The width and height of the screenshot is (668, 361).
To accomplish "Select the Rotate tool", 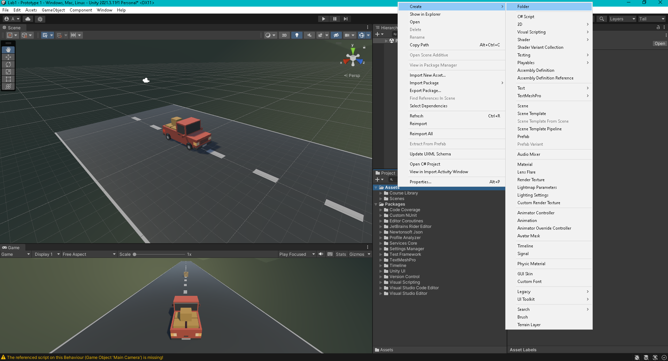I will click(8, 64).
